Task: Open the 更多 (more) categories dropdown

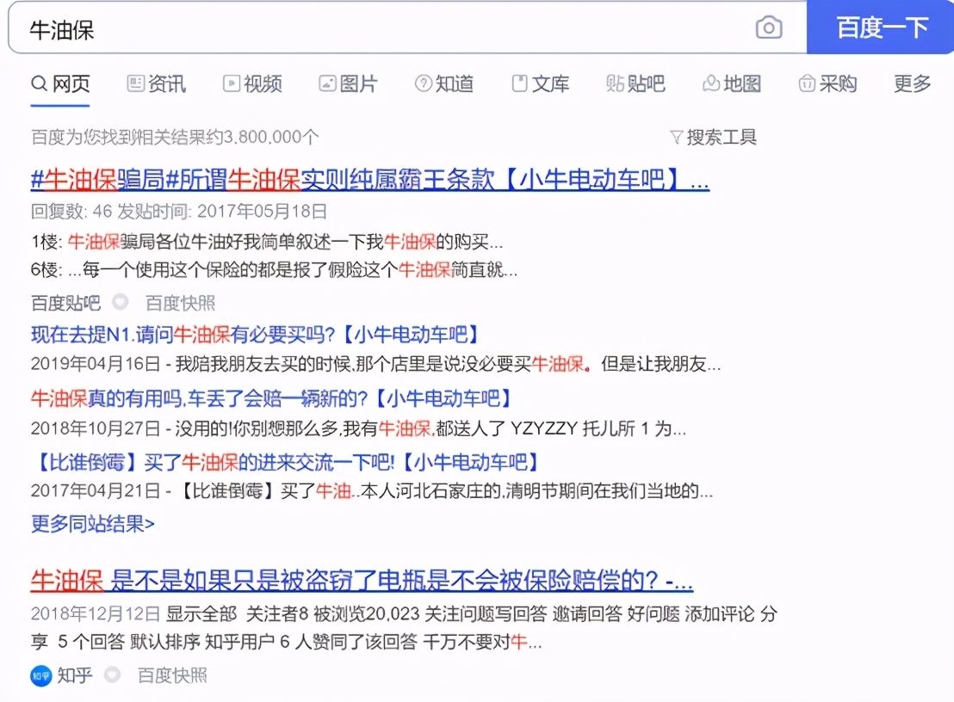Action: (911, 83)
